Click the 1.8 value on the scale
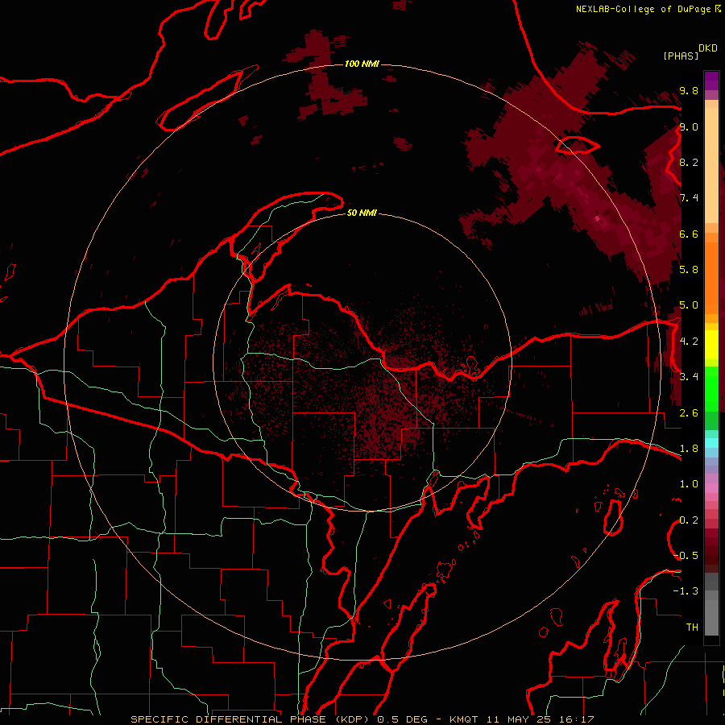Image resolution: width=725 pixels, height=725 pixels. (x=689, y=448)
